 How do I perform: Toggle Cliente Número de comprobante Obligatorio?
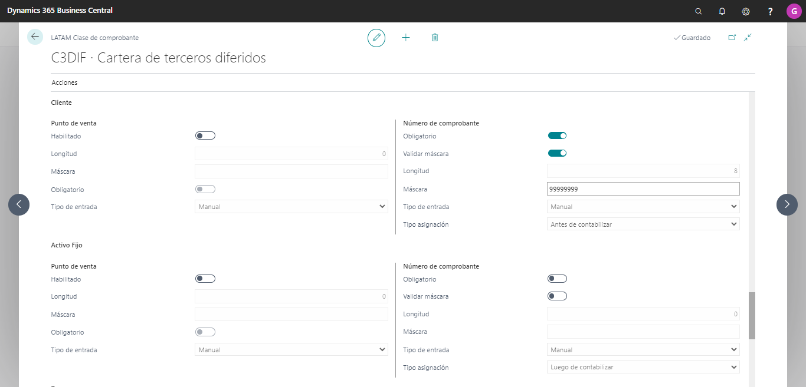[557, 135]
